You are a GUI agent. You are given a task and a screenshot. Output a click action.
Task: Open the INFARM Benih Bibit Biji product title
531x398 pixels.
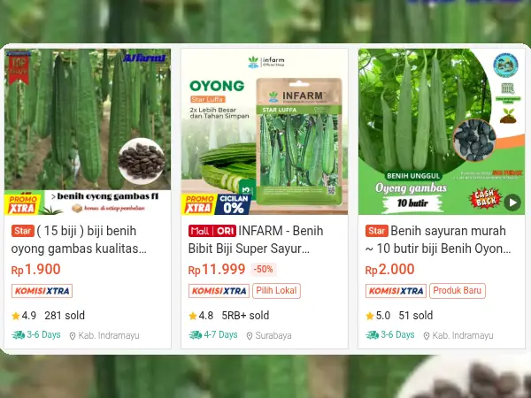(x=256, y=240)
